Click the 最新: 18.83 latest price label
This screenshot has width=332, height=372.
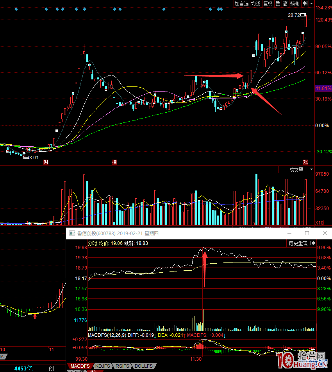[136, 243]
